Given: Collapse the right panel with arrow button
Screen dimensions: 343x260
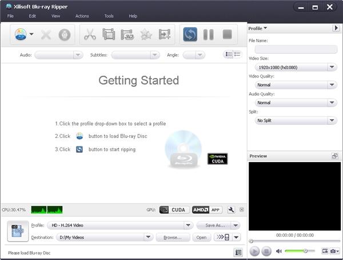Looking at the screenshot, I should 336,28.
